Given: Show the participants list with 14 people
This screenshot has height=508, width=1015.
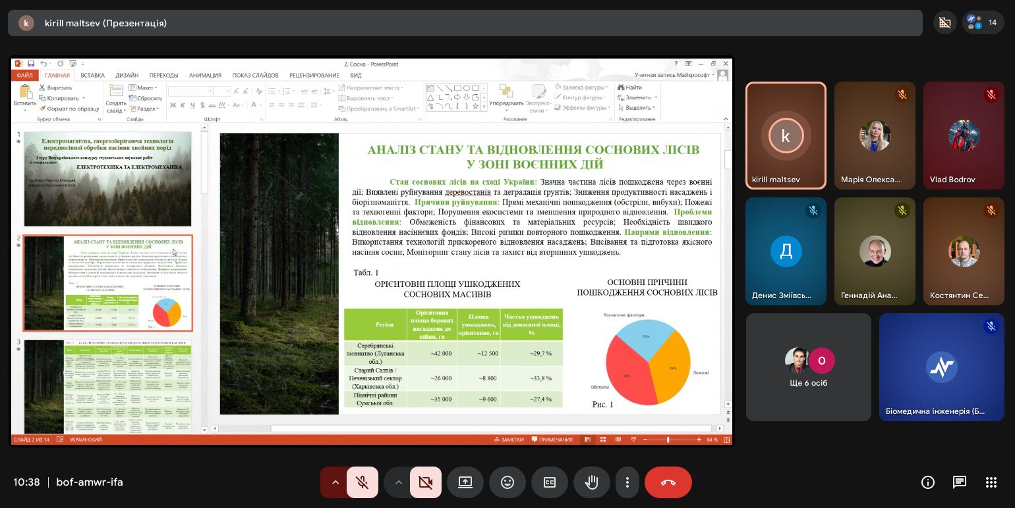Looking at the screenshot, I should (983, 23).
